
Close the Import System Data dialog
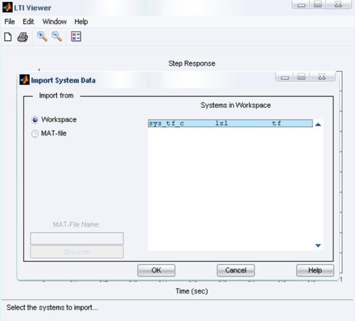point(322,77)
